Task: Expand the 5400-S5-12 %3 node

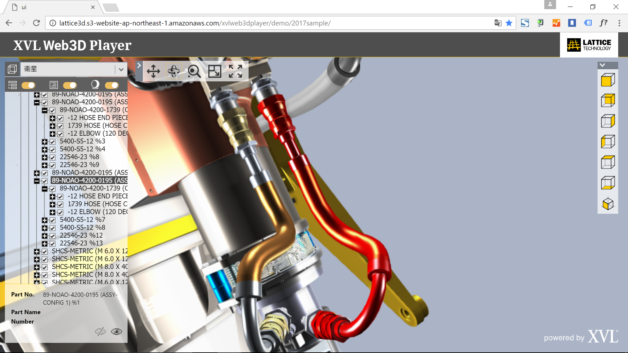Action: [45, 142]
